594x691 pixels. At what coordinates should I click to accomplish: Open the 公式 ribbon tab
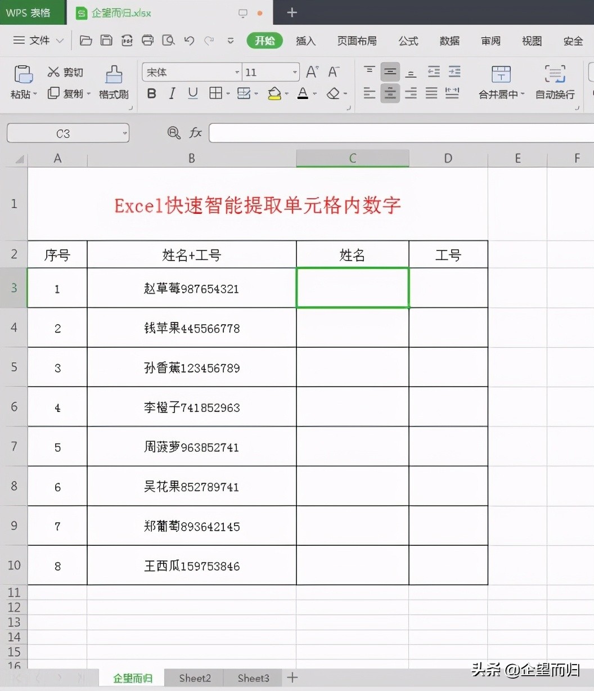[x=408, y=41]
